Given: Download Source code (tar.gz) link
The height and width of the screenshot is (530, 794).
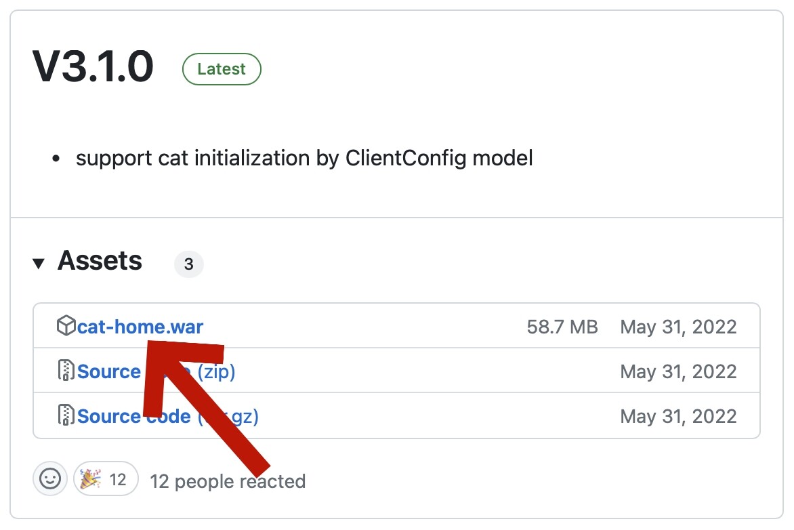Looking at the screenshot, I should pyautogui.click(x=109, y=415).
